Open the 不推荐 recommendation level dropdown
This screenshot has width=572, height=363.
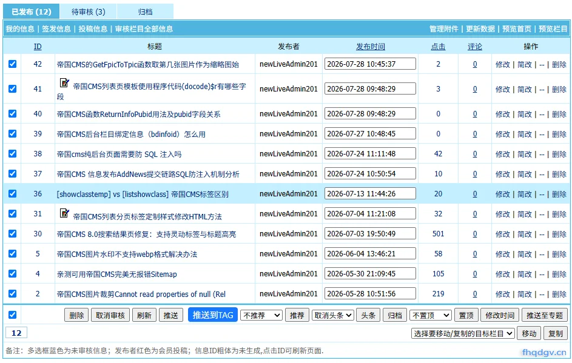pos(261,315)
